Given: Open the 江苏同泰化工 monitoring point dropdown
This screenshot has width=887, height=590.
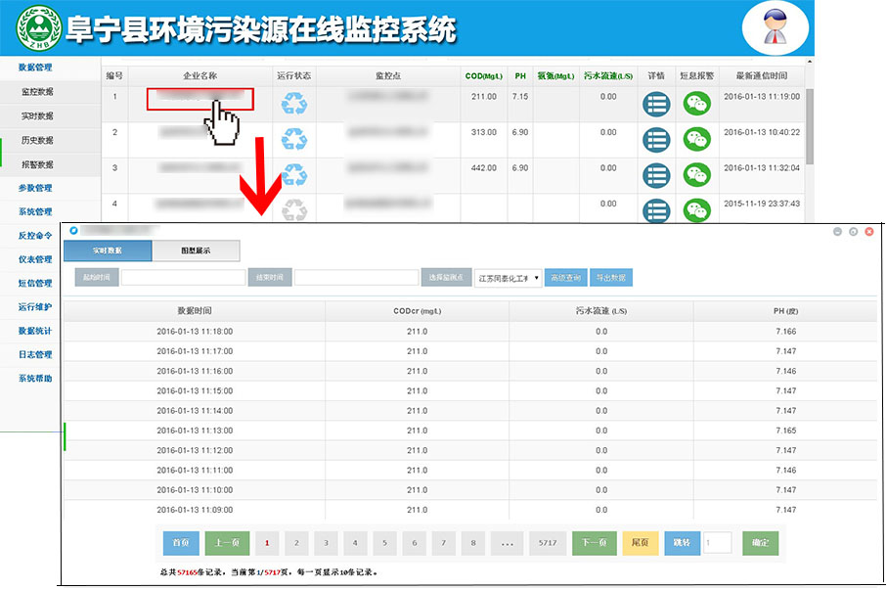Looking at the screenshot, I should pos(508,278).
